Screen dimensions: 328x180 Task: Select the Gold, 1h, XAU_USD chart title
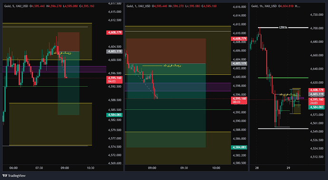click(264, 6)
